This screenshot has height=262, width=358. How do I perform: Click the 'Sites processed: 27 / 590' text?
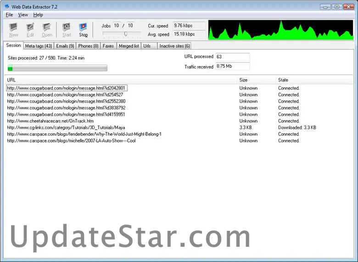(32, 58)
